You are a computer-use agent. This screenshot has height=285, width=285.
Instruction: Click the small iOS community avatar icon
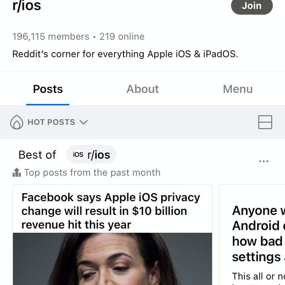78,154
